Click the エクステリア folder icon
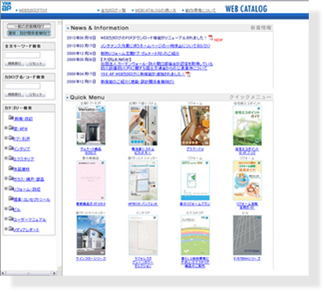The width and height of the screenshot is (325, 292). [x=11, y=158]
